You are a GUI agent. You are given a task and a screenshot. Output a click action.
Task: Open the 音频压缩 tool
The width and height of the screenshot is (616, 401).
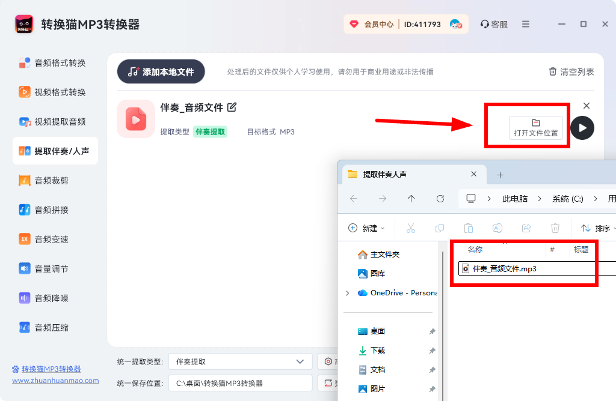pos(44,327)
